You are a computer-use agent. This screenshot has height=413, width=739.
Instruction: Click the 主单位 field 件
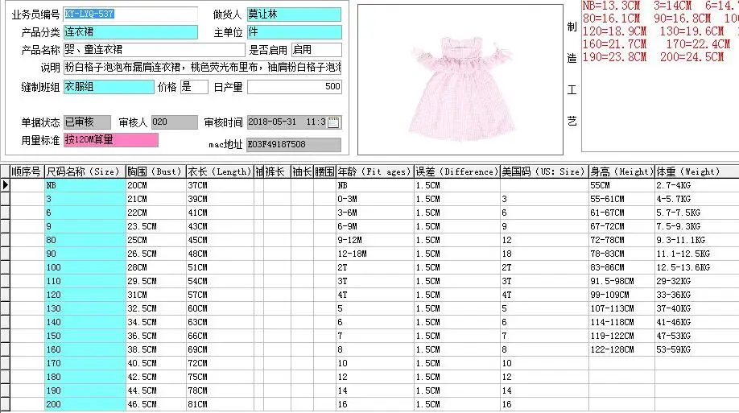point(294,32)
